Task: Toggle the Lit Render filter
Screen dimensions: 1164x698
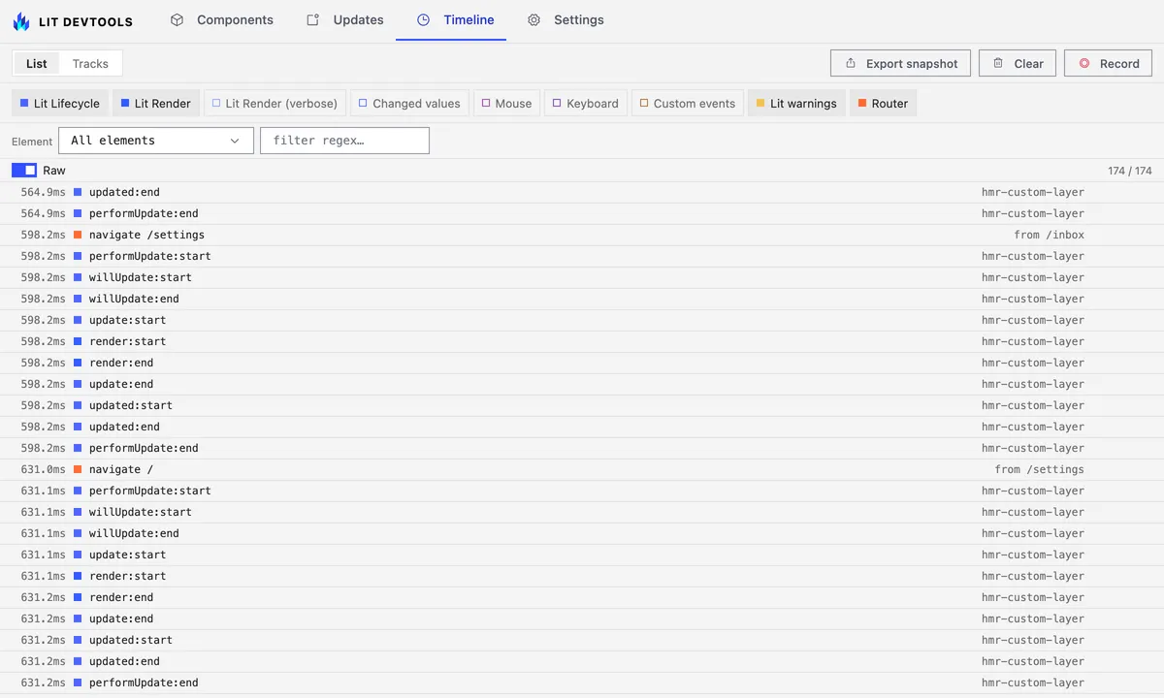Action: [156, 104]
